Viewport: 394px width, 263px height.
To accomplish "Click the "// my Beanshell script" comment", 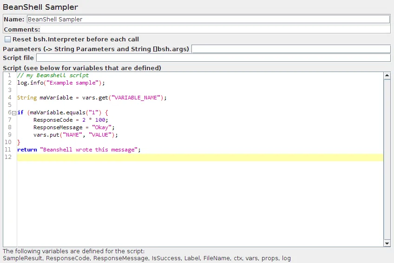I will 53,75.
